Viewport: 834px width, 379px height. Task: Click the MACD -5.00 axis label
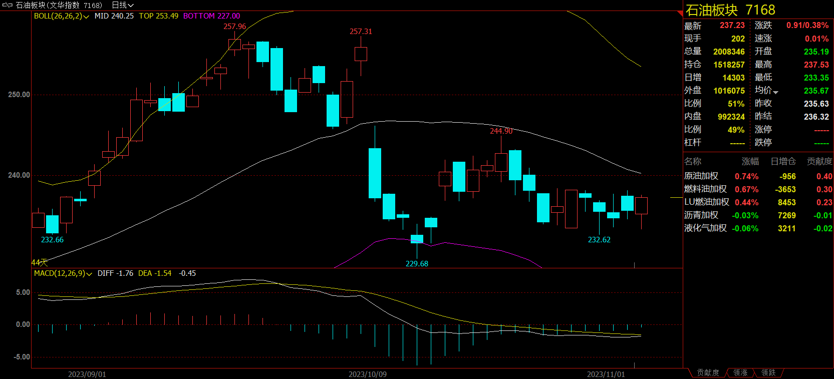point(22,357)
